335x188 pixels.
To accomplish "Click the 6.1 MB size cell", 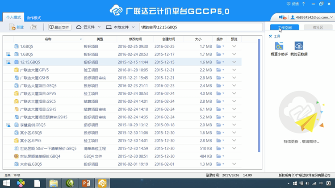I will pyautogui.click(x=206, y=109).
